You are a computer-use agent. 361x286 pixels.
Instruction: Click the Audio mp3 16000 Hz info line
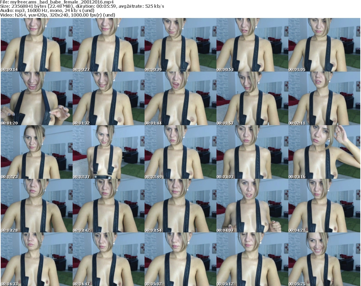point(47,11)
